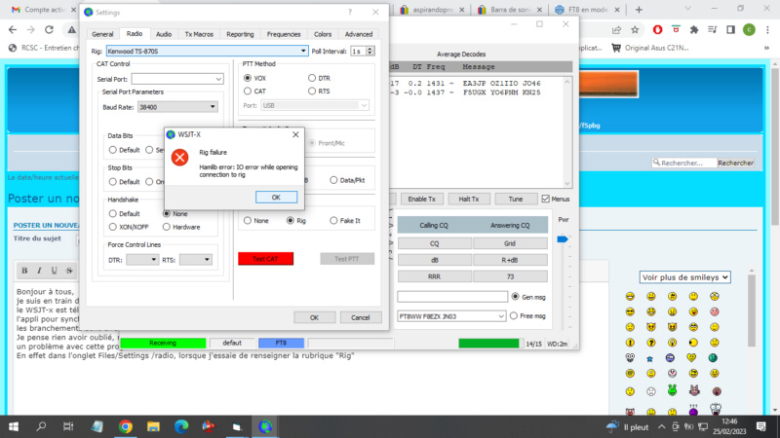780x438 pixels.
Task: Select Default data bits option
Action: click(112, 150)
